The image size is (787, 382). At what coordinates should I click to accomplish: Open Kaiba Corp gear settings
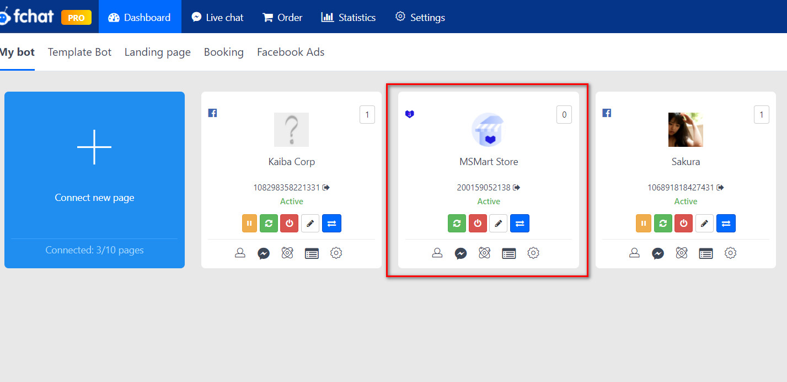coord(336,253)
